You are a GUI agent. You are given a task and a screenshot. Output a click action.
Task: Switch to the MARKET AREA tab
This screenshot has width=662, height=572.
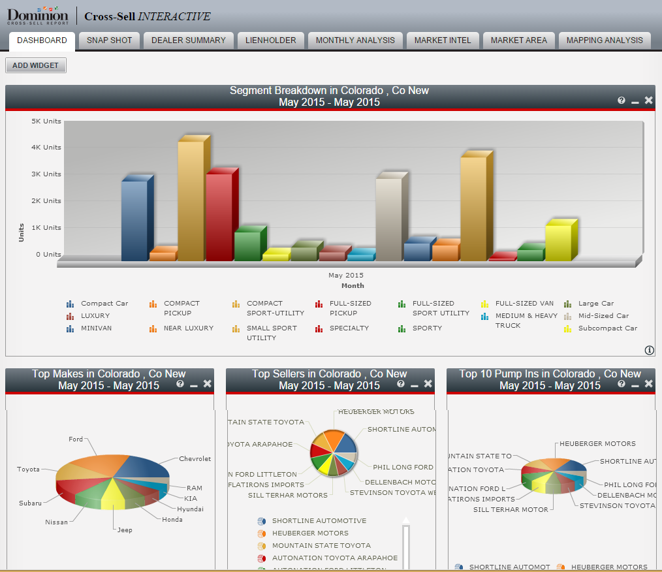[518, 40]
